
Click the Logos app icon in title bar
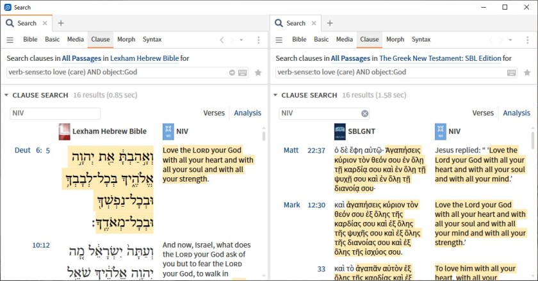click(x=8, y=7)
